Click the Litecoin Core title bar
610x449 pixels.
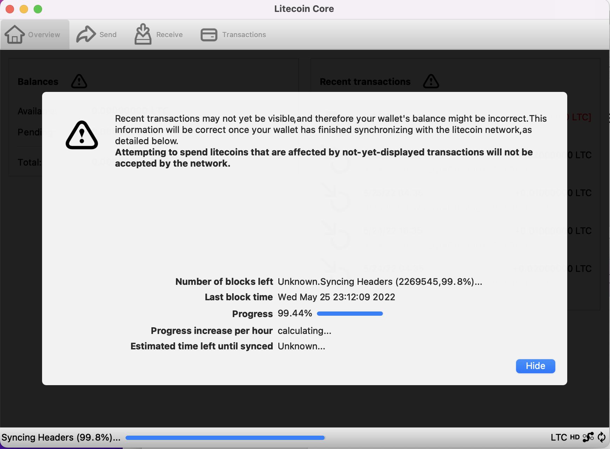[304, 9]
